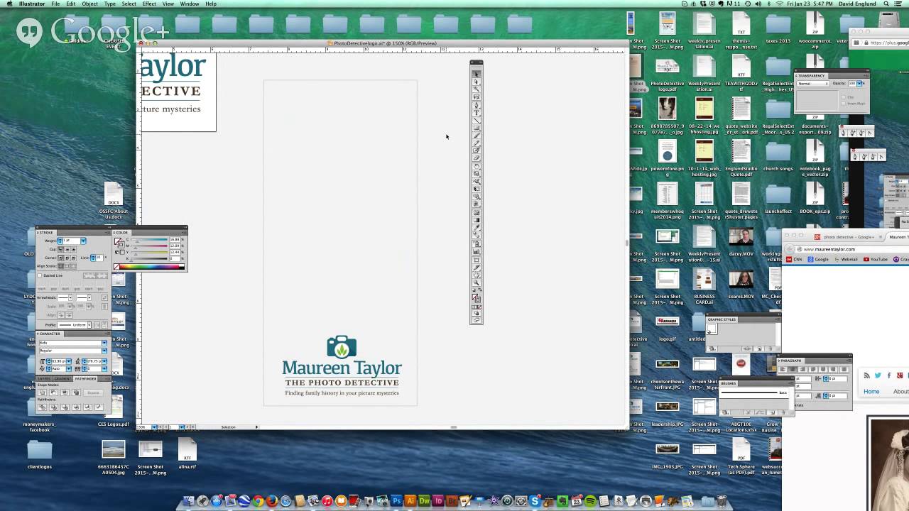Screen dimensions: 909x511
Task: Switch to the Gradient tab
Action: (x=64, y=378)
